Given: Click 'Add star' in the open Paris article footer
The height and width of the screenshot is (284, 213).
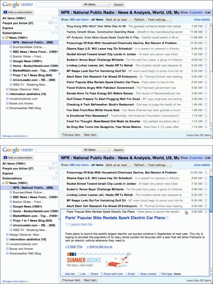Looking at the screenshot, I should pos(68,274).
